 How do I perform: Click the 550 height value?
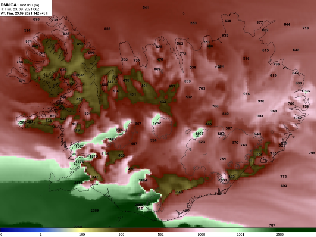pos(193,23)
